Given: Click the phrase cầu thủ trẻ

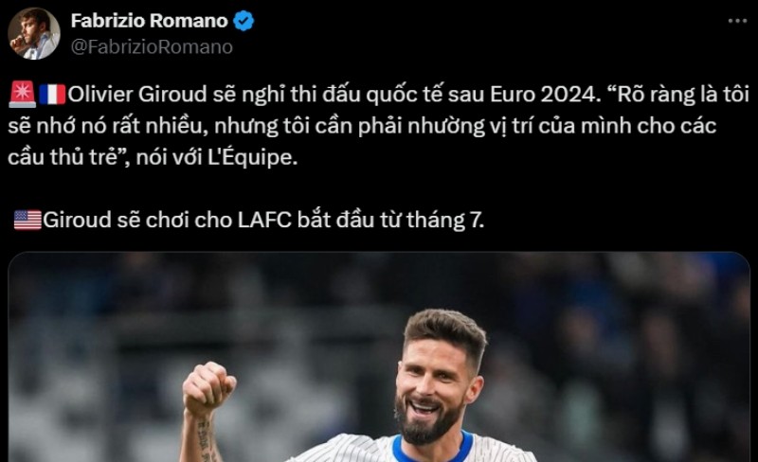Looking at the screenshot, I should 63,157.
